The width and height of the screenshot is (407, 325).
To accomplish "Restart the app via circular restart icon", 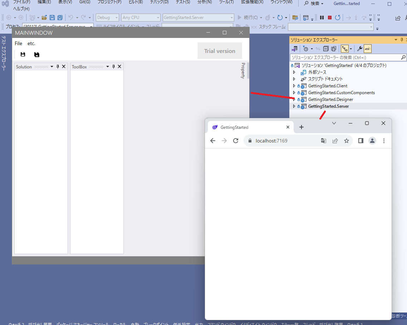I will [338, 17].
